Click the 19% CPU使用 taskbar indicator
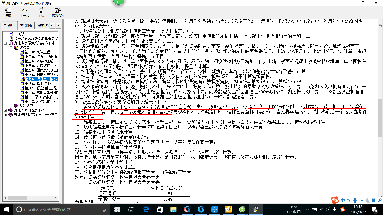Screen dimensions: 383x215 pyautogui.click(x=294, y=209)
